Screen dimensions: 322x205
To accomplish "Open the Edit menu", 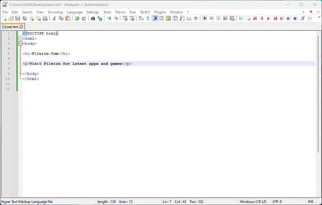I will tap(15, 12).
